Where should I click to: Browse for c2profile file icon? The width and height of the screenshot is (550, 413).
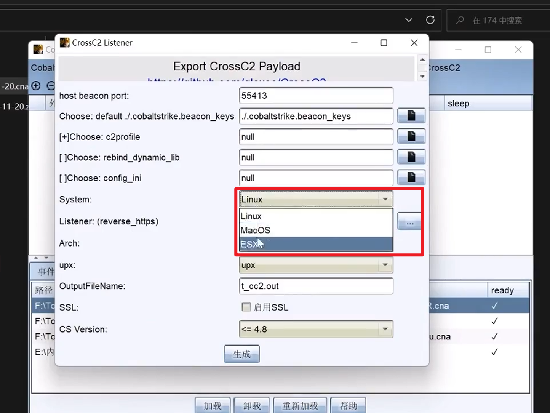411,136
